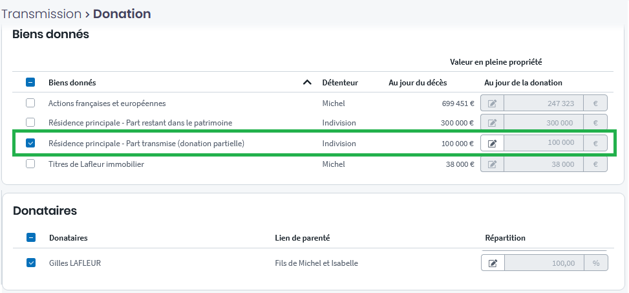The height and width of the screenshot is (293, 629).
Task: Click edit icon for Gilles LAFLEUR répartition
Action: pos(493,263)
